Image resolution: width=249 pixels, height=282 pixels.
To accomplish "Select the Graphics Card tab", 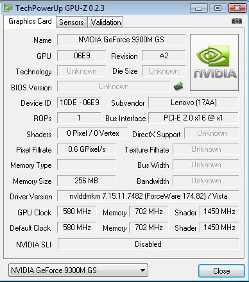I will coord(30,21).
